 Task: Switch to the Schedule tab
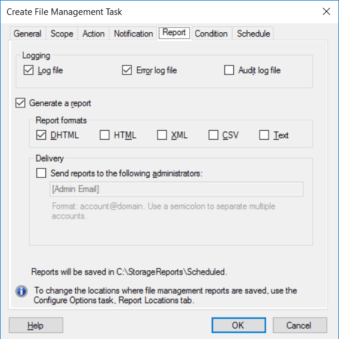(253, 34)
